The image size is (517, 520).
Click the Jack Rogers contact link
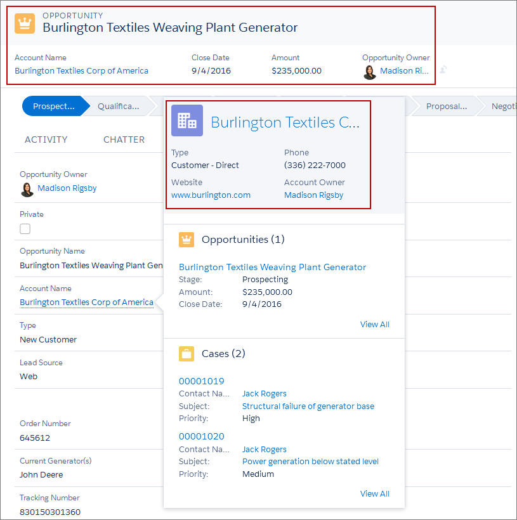click(x=264, y=393)
